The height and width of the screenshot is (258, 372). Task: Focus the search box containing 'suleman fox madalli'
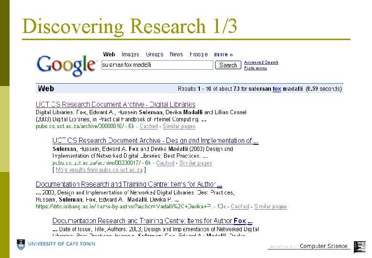[157, 65]
